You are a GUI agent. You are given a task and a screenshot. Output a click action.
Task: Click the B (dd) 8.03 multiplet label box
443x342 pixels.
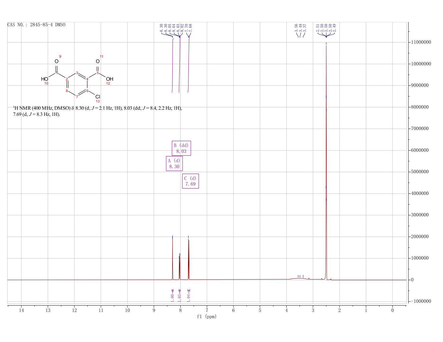click(181, 148)
